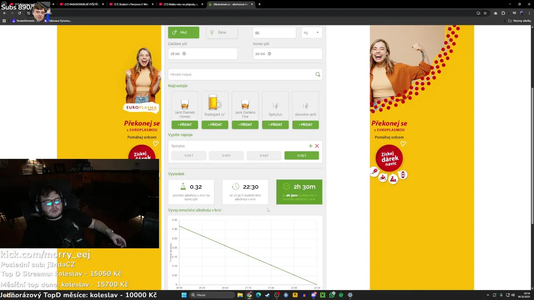Viewport: 534px width, 300px height.
Task: Click right banner Překonej se text
Action: pyautogui.click(x=389, y=123)
